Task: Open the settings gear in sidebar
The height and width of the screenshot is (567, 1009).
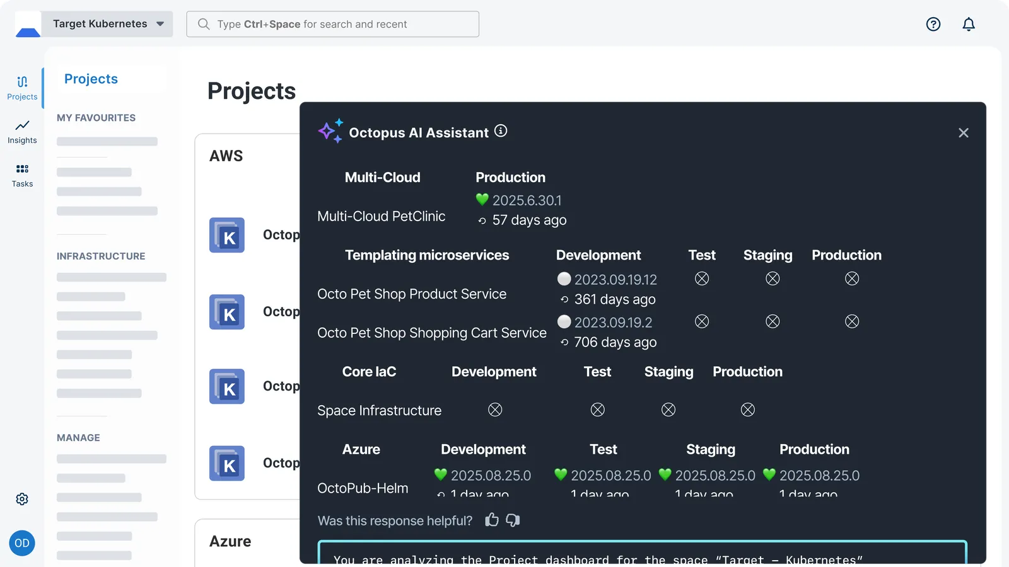Action: click(22, 499)
